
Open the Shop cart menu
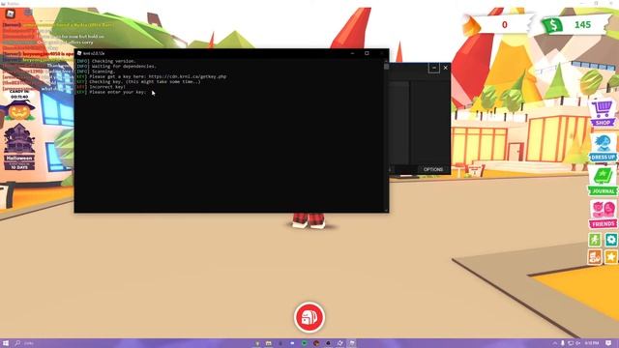(603, 113)
